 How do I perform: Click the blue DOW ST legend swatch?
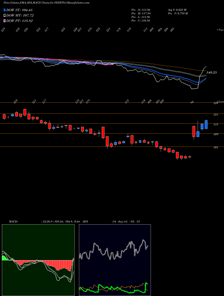(x=4, y=10)
